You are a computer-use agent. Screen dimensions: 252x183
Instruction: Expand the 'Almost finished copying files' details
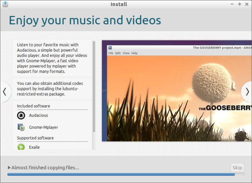pos(9,168)
